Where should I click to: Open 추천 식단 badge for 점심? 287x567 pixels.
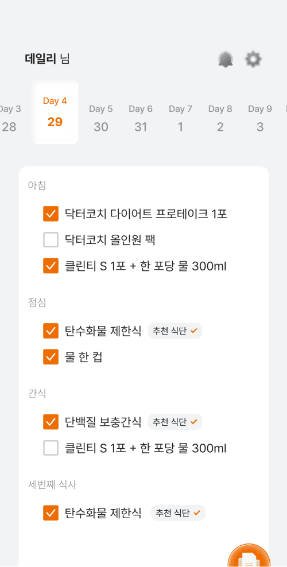click(175, 331)
